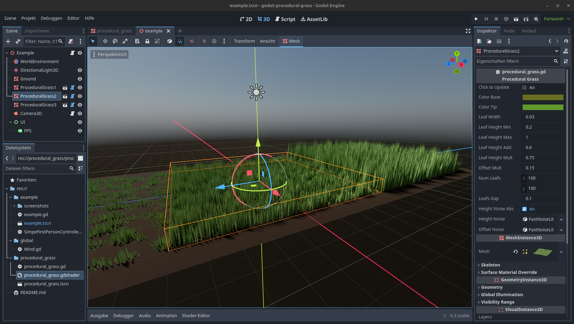
Task: Expand the screenshots folder
Action: tap(14, 206)
